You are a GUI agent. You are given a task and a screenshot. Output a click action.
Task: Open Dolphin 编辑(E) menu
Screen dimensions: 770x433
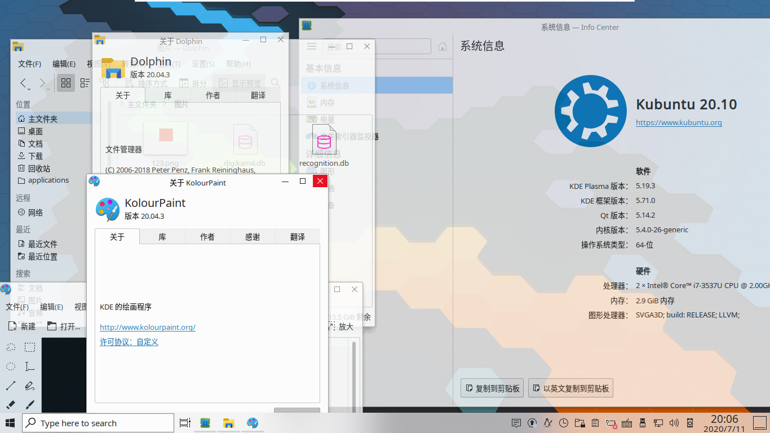pos(64,64)
